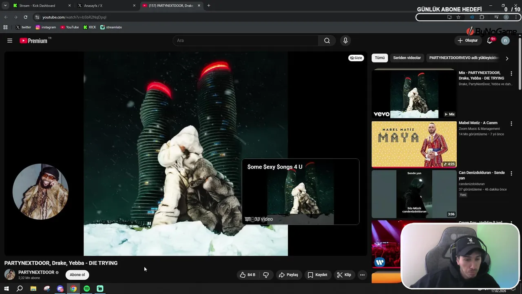Start voice search with the microphone
Viewport: 522px width, 294px height.
[345, 40]
